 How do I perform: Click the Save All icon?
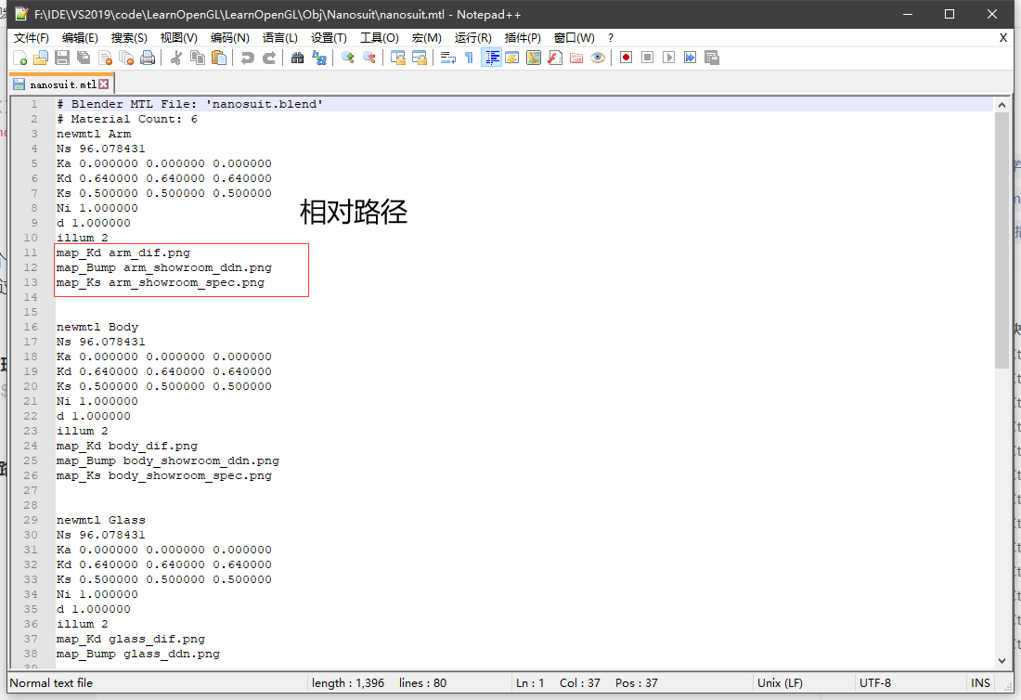click(x=83, y=57)
